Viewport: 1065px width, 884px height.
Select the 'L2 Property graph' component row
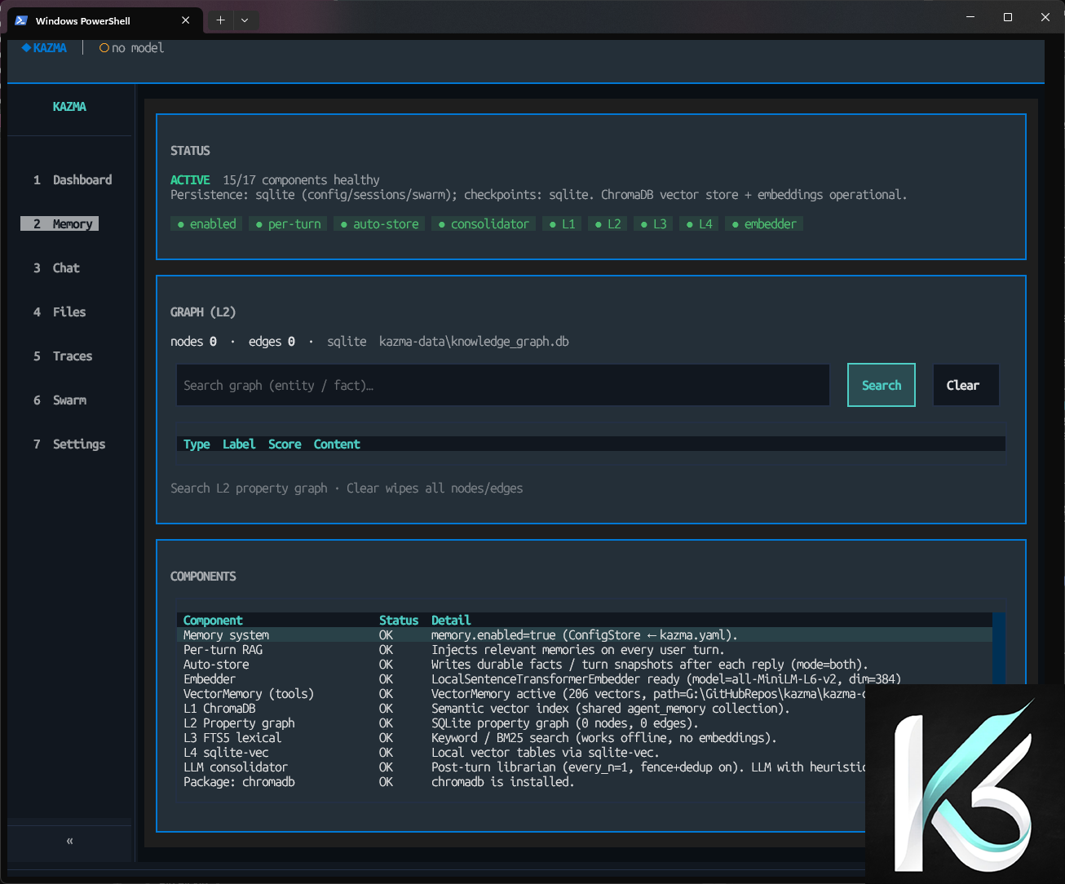pos(521,723)
